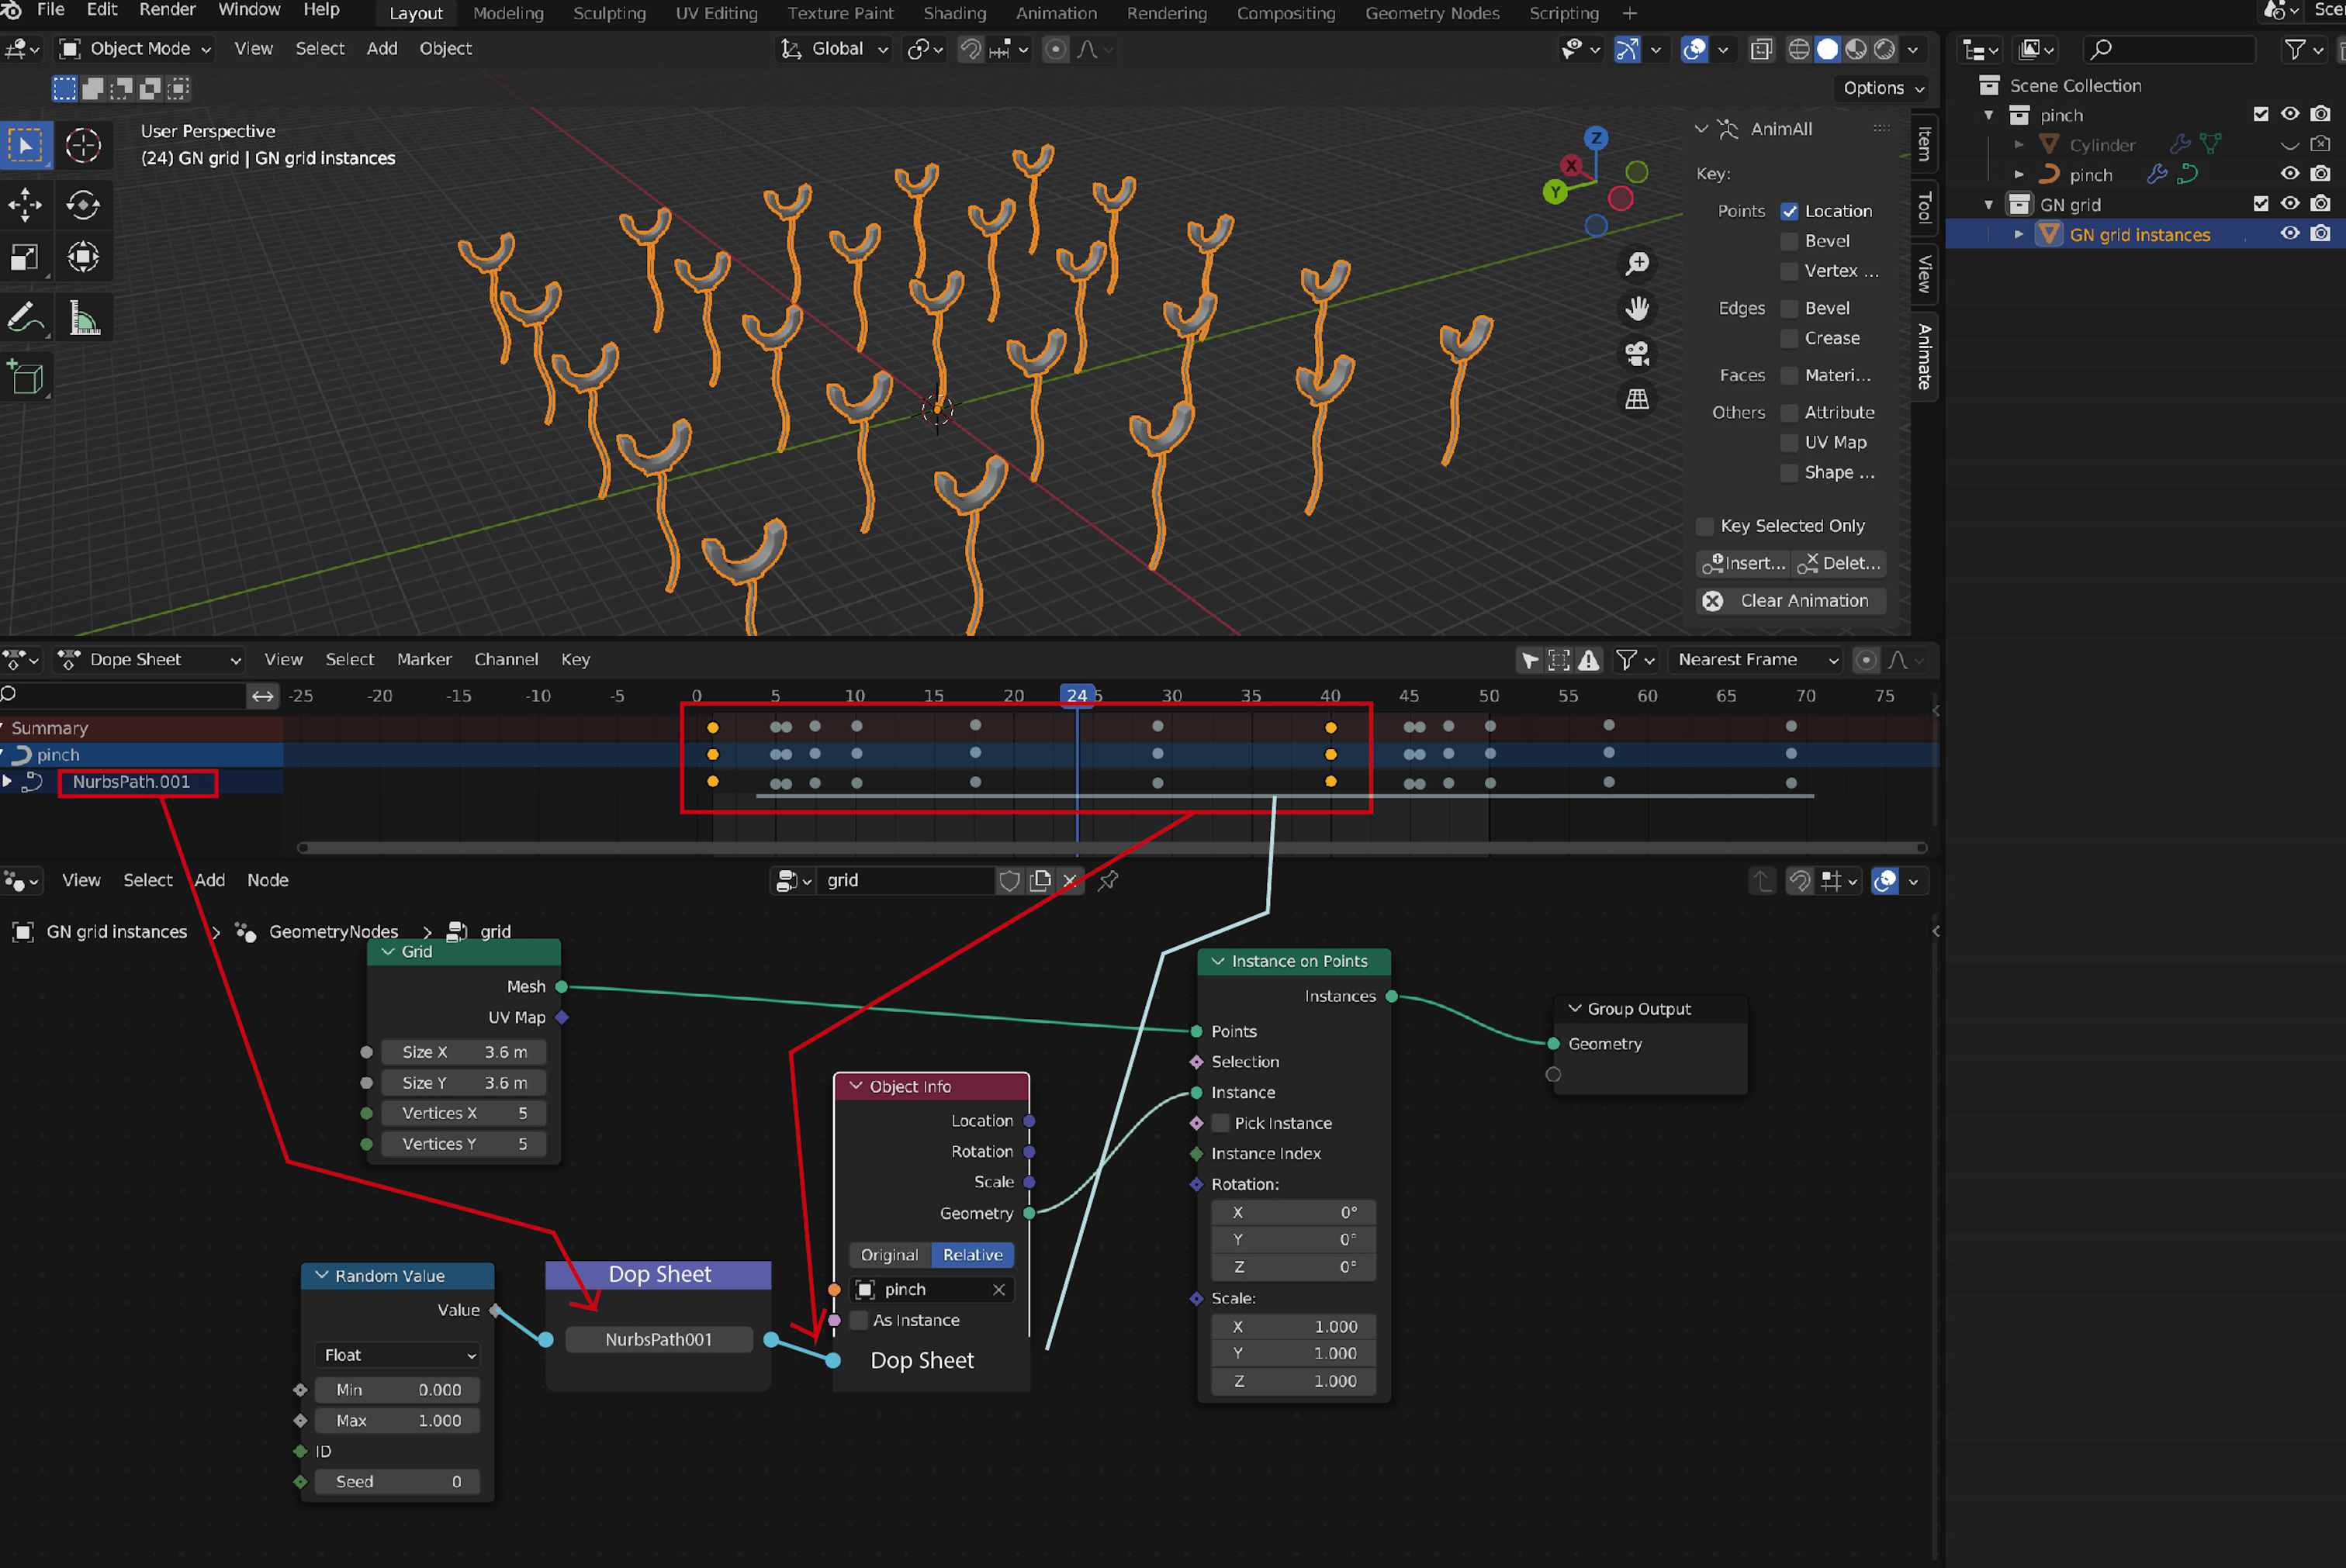Click the zoom magnifier viewport icon
Screen dimensions: 2346x1568
coord(1637,264)
